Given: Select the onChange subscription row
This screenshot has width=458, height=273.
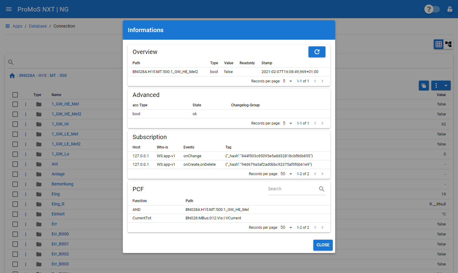Looking at the screenshot, I should 229,156.
